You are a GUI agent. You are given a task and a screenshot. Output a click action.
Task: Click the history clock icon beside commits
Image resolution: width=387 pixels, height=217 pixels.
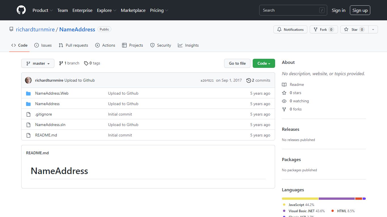pyautogui.click(x=249, y=80)
